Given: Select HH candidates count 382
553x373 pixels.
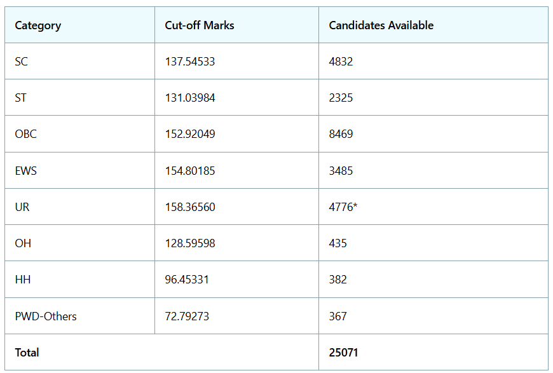Looking at the screenshot, I should (x=338, y=280).
